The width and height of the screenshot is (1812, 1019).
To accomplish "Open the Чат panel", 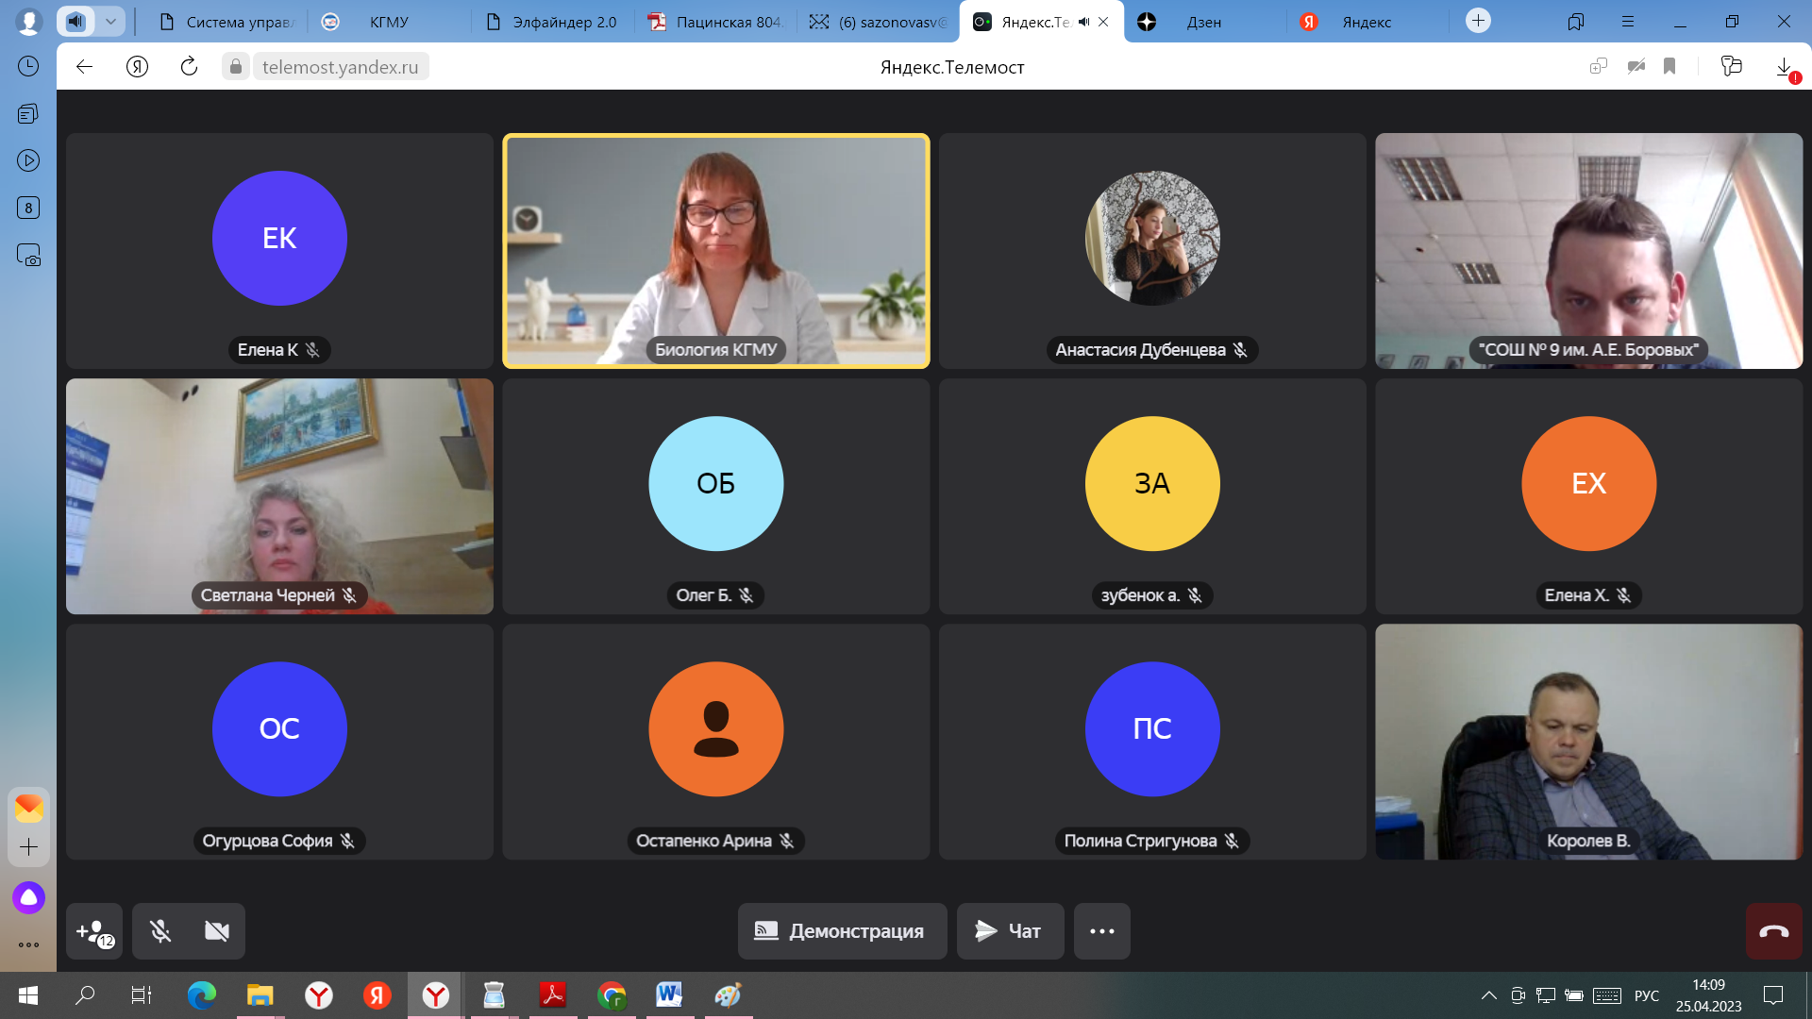I will pyautogui.click(x=1010, y=931).
